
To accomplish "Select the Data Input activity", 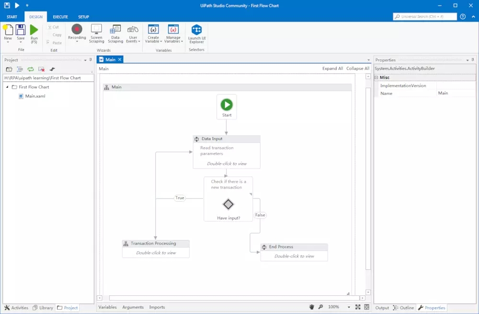I will coord(227,152).
